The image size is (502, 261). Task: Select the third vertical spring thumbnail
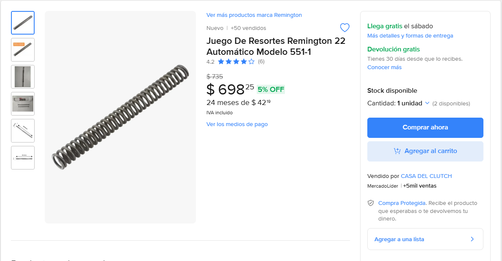(x=23, y=77)
